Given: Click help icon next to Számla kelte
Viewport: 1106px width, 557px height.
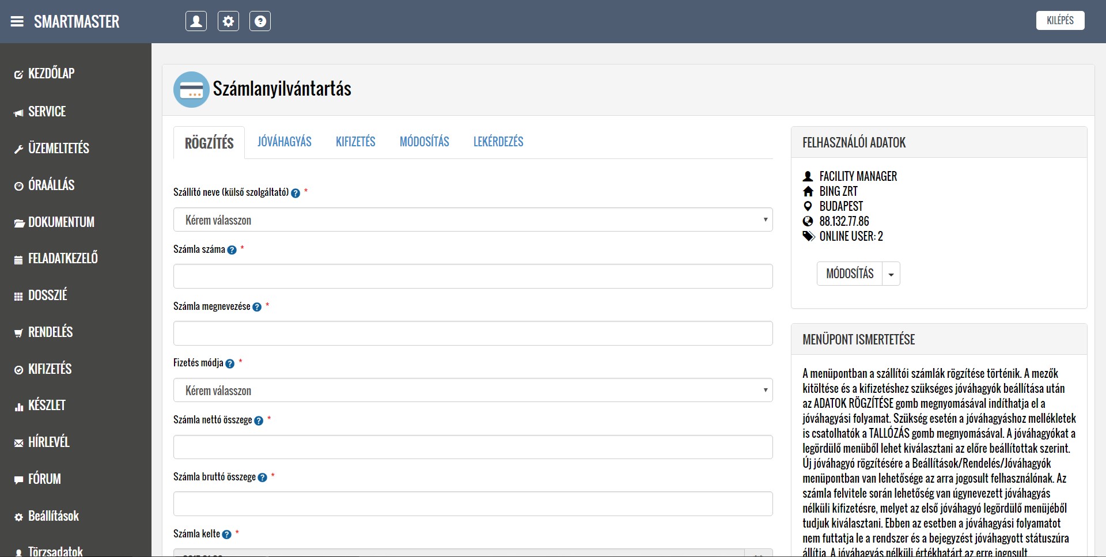Looking at the screenshot, I should click(x=227, y=535).
